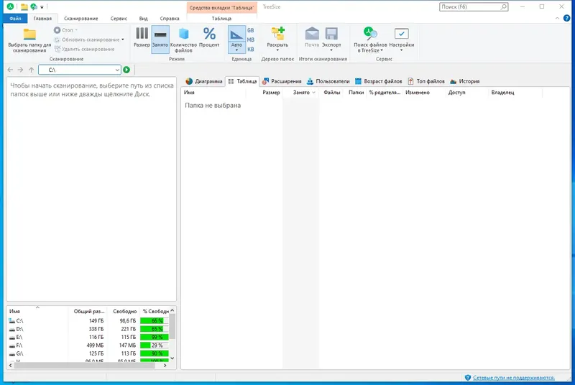Open the Настройки options icon
Image resolution: width=575 pixels, height=385 pixels.
pyautogui.click(x=402, y=34)
